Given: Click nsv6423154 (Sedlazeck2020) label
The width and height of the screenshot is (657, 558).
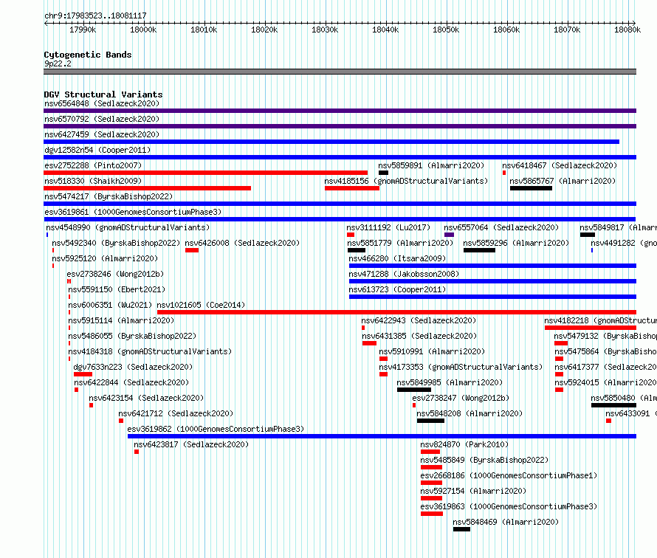Looking at the screenshot, I should [x=146, y=398].
